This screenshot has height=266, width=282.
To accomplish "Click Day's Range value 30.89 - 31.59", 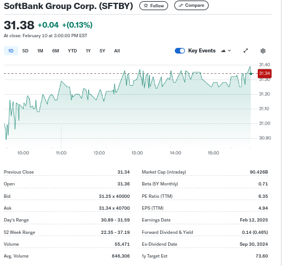I will 115,220.
